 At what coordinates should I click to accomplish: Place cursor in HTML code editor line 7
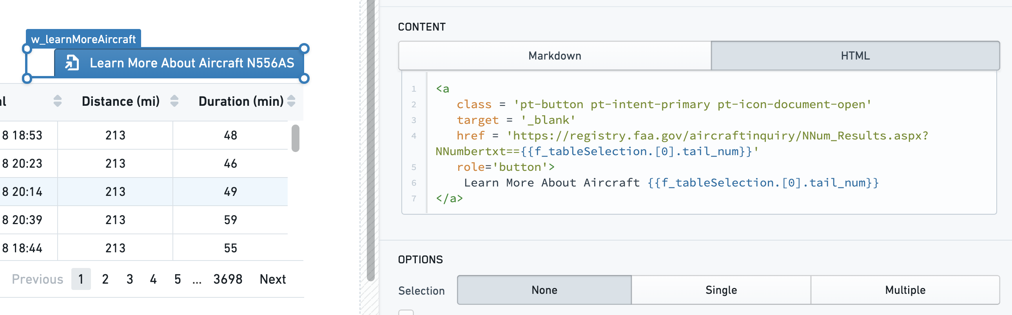(450, 198)
